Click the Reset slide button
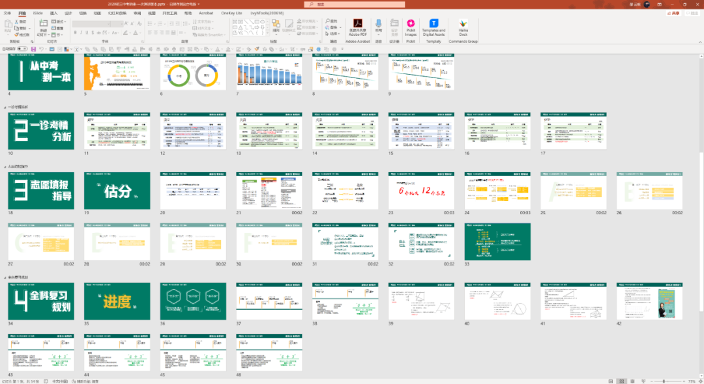The height and width of the screenshot is (384, 704). coord(57,28)
